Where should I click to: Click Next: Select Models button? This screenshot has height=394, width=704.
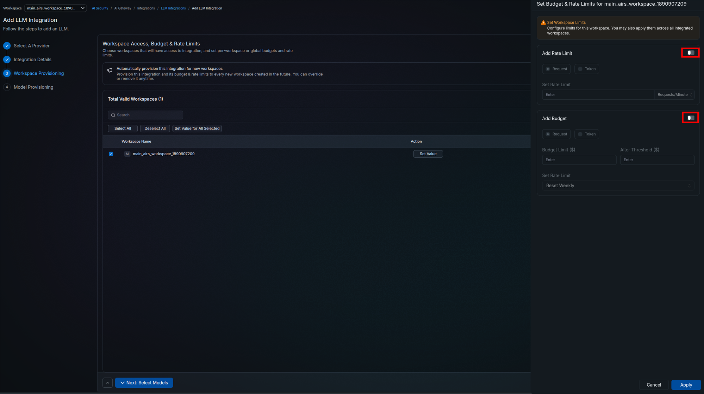pos(144,383)
